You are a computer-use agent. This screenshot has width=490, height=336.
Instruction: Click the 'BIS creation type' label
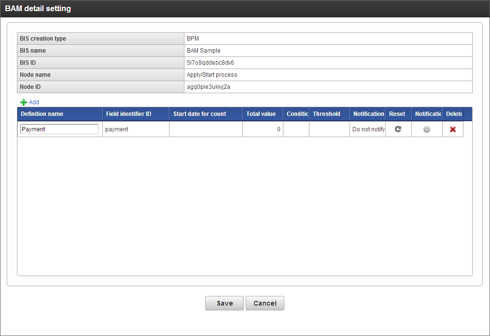pos(43,39)
